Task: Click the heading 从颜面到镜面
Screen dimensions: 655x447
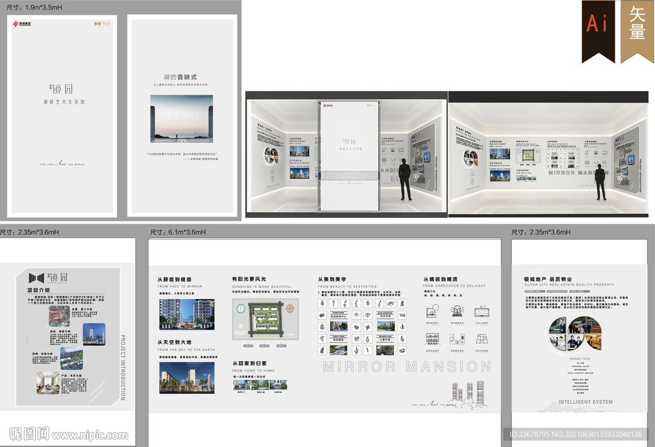Action: click(x=174, y=279)
